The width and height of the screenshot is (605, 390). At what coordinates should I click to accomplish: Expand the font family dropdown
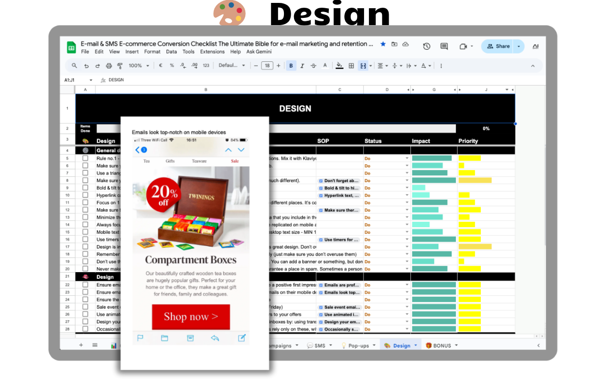[232, 66]
